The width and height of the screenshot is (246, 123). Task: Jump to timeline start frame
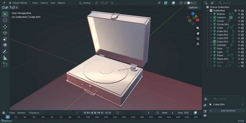(x=85, y=113)
